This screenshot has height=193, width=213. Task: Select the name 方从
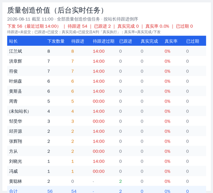point(13,151)
